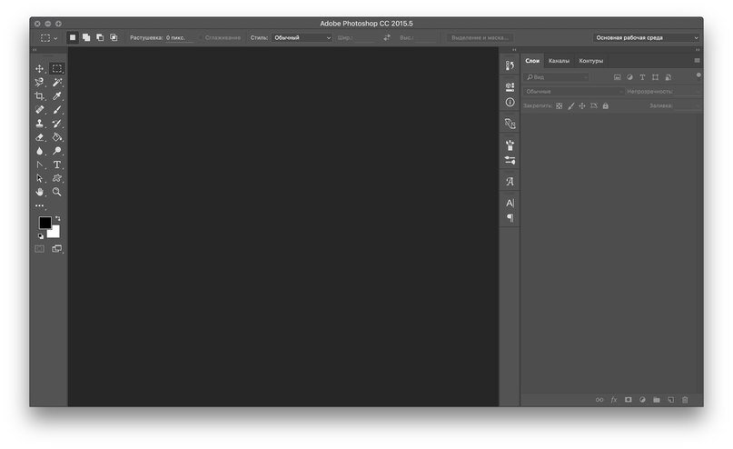The height and width of the screenshot is (449, 733).
Task: Change the screen mode
Action: pyautogui.click(x=57, y=249)
